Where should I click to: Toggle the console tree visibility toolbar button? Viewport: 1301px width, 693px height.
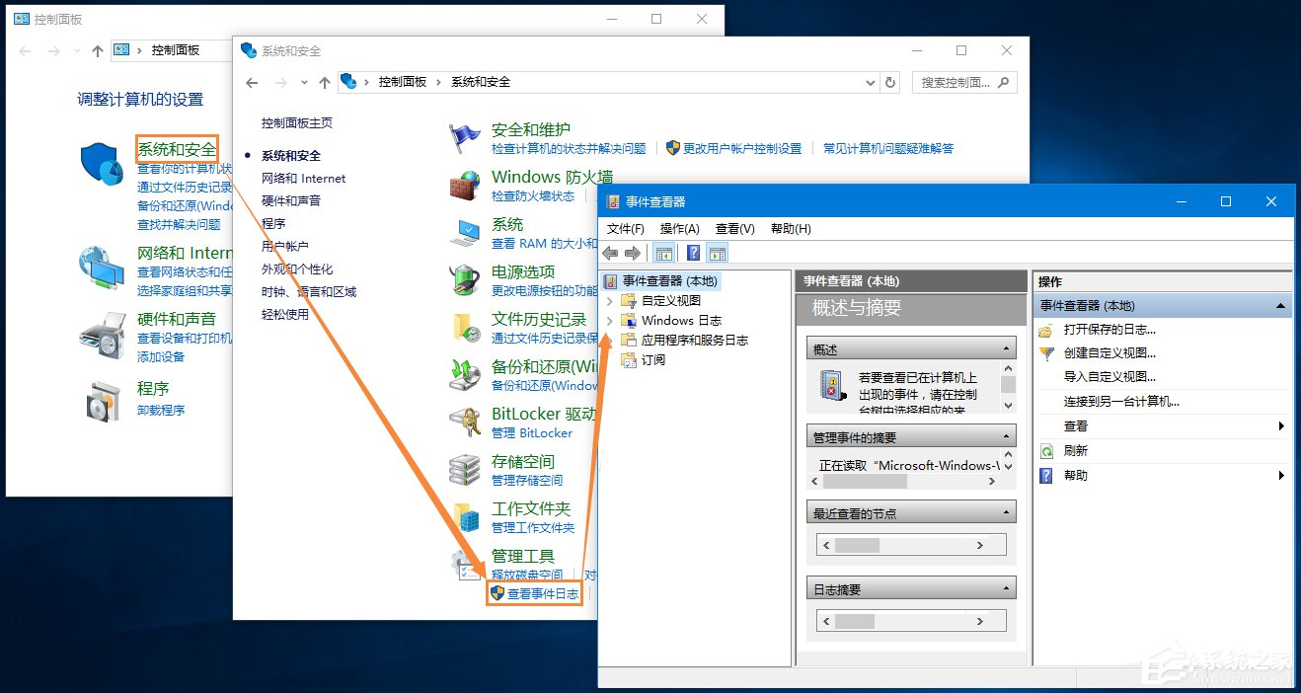[x=662, y=252]
